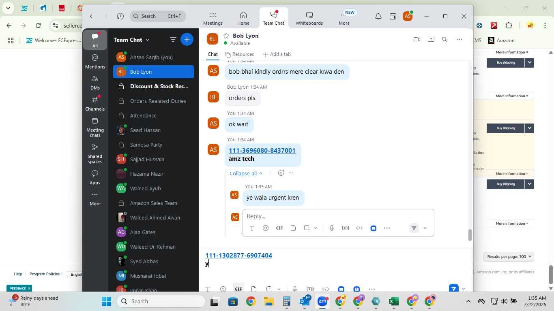Star Bob Lyon as a favorite
This screenshot has height=311, width=554.
pyautogui.click(x=226, y=36)
